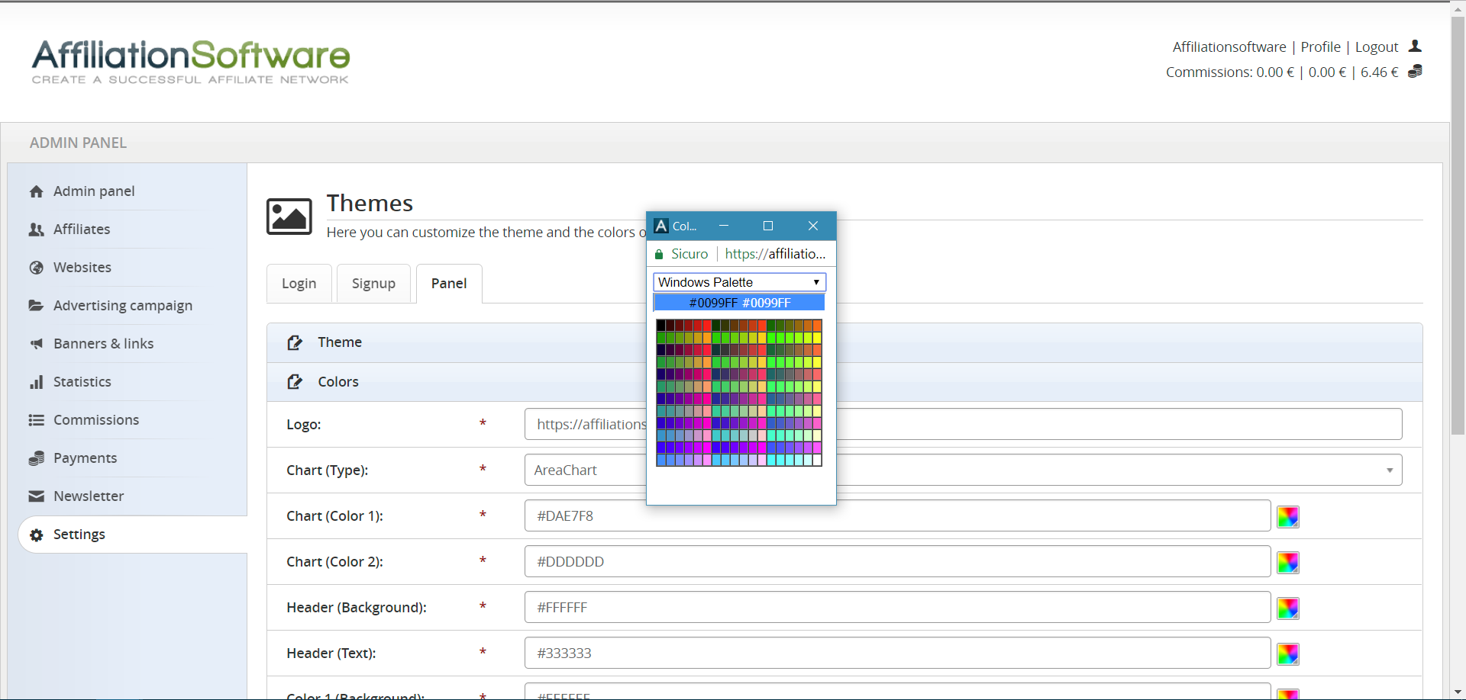Click the popup address bar URL
1466x700 pixels.
coord(775,254)
